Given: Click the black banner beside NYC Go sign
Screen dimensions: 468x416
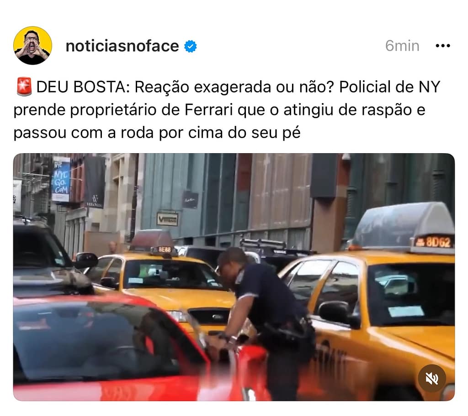Looking at the screenshot, I should (94, 182).
